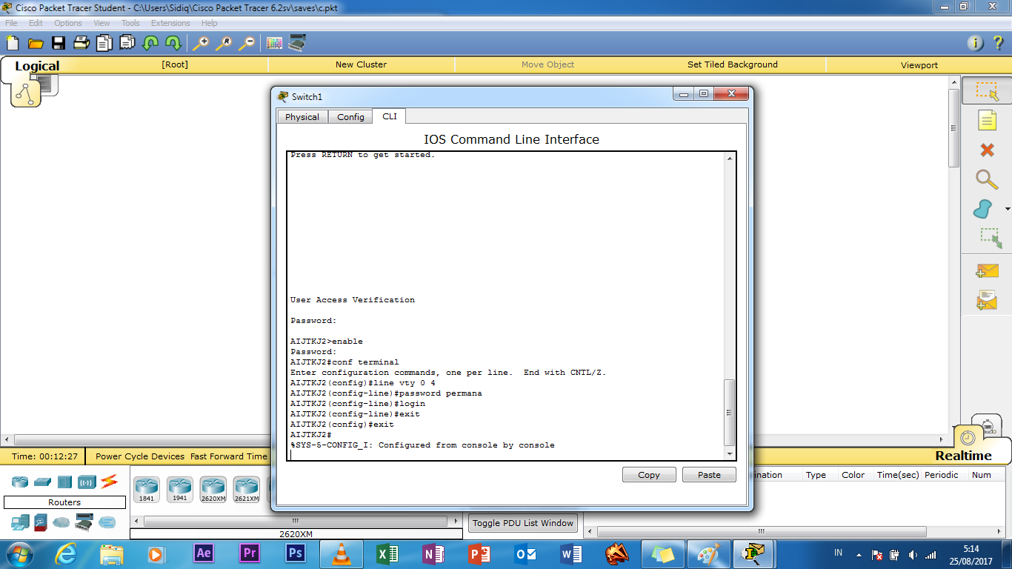Open network information with the i icon
The image size is (1012, 569).
click(976, 43)
